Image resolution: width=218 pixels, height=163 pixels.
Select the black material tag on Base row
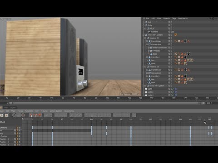pos(188,54)
